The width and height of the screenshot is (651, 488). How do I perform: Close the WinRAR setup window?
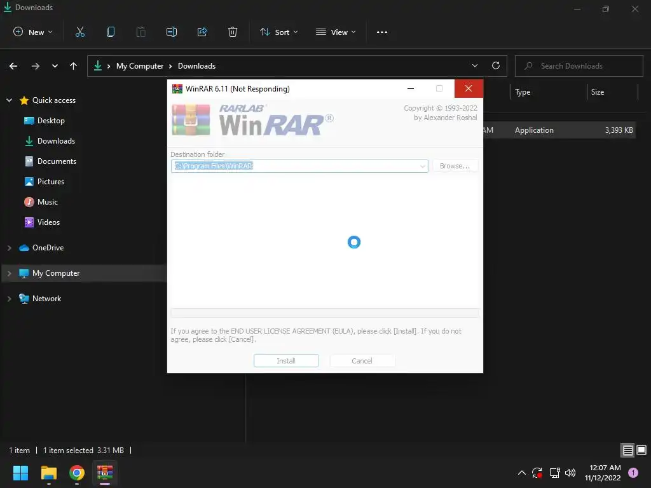(x=469, y=88)
